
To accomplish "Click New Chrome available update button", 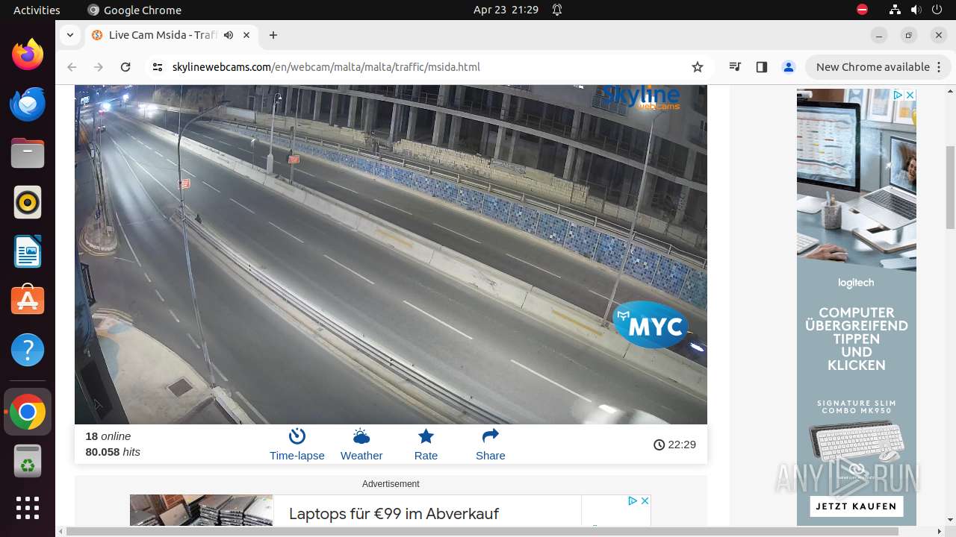I will coord(878,67).
